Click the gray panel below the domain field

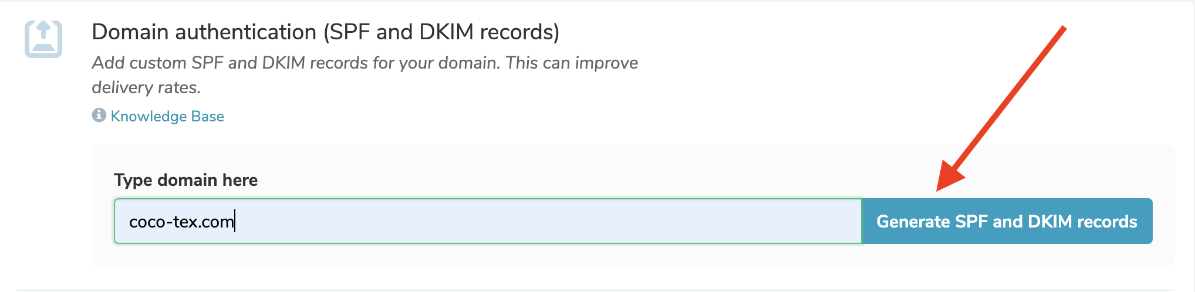coord(633,254)
